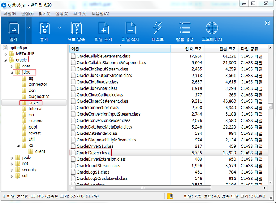The height and width of the screenshot is (203, 276).
Task: Expand the jpub folder node
Action: point(12,158)
